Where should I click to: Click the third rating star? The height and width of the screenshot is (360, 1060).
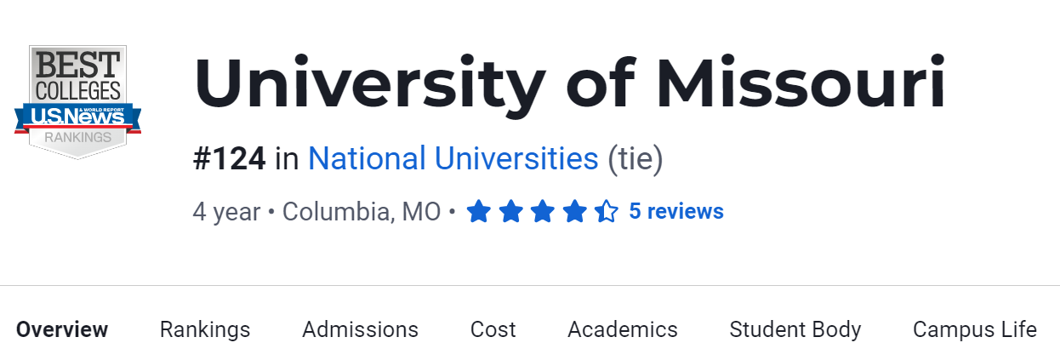[543, 211]
